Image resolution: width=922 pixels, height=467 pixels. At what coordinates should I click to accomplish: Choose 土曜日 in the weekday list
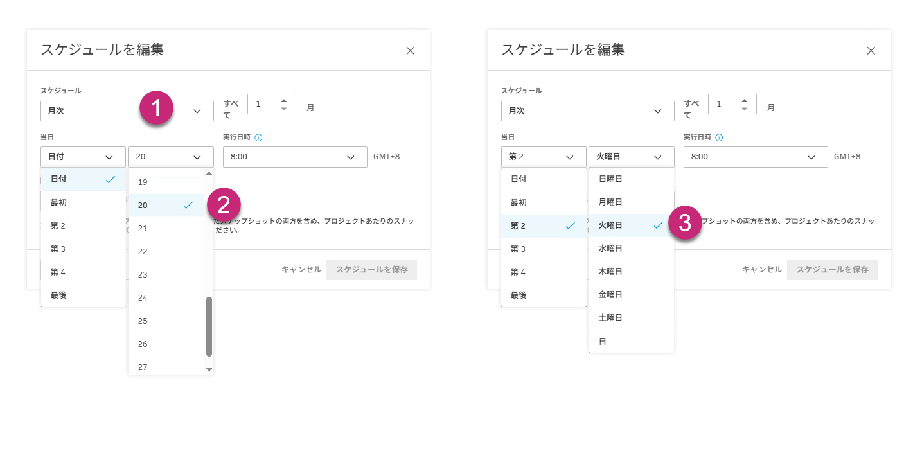[x=610, y=317]
